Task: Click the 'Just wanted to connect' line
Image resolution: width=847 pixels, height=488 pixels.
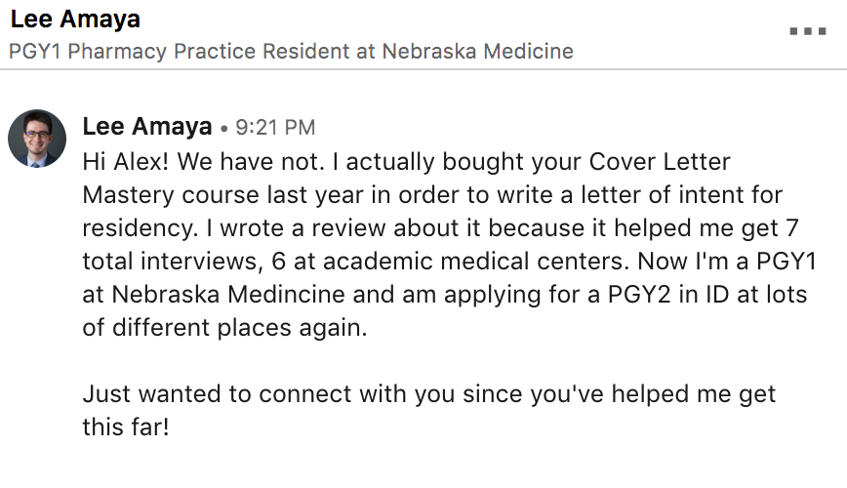Action: (218, 394)
